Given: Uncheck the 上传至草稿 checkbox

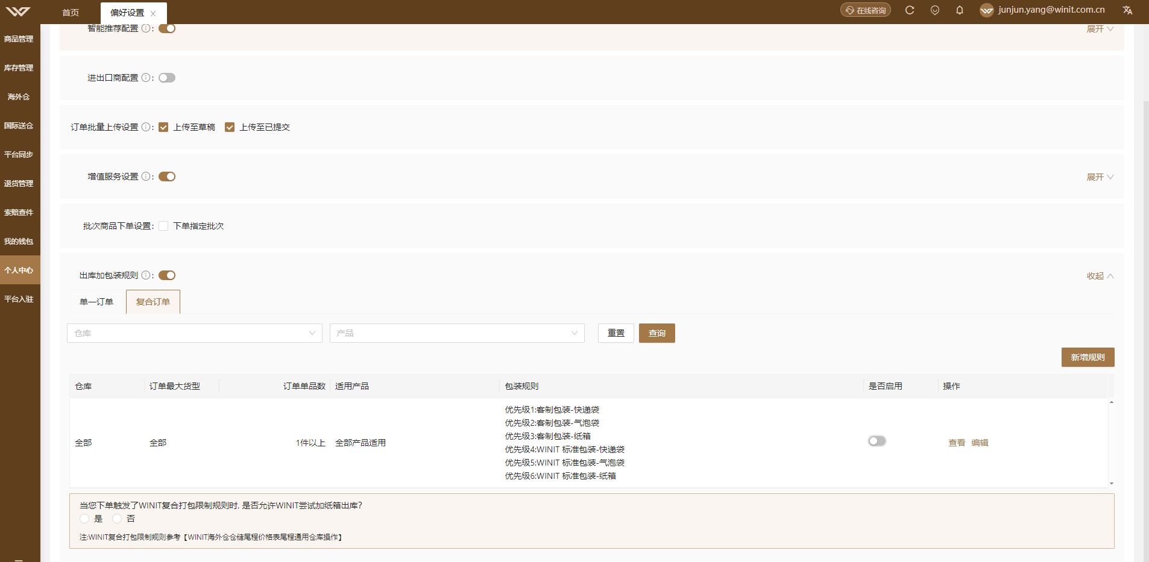Looking at the screenshot, I should point(163,127).
